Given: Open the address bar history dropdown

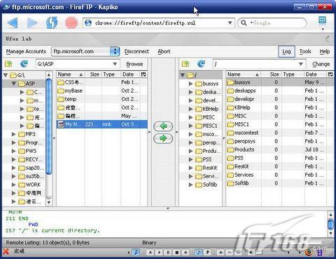Looking at the screenshot, I should (230, 23).
